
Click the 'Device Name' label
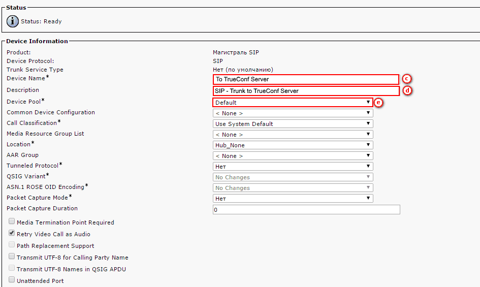[26, 78]
